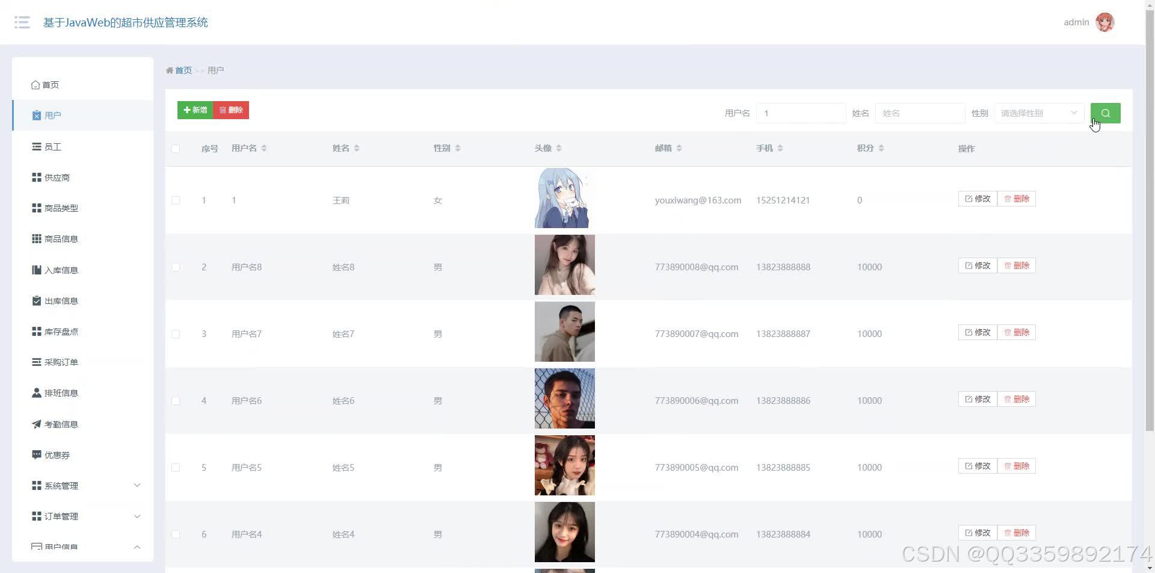Click the 库存盘点 grid icon in sidebar
1155x573 pixels.
click(x=37, y=331)
